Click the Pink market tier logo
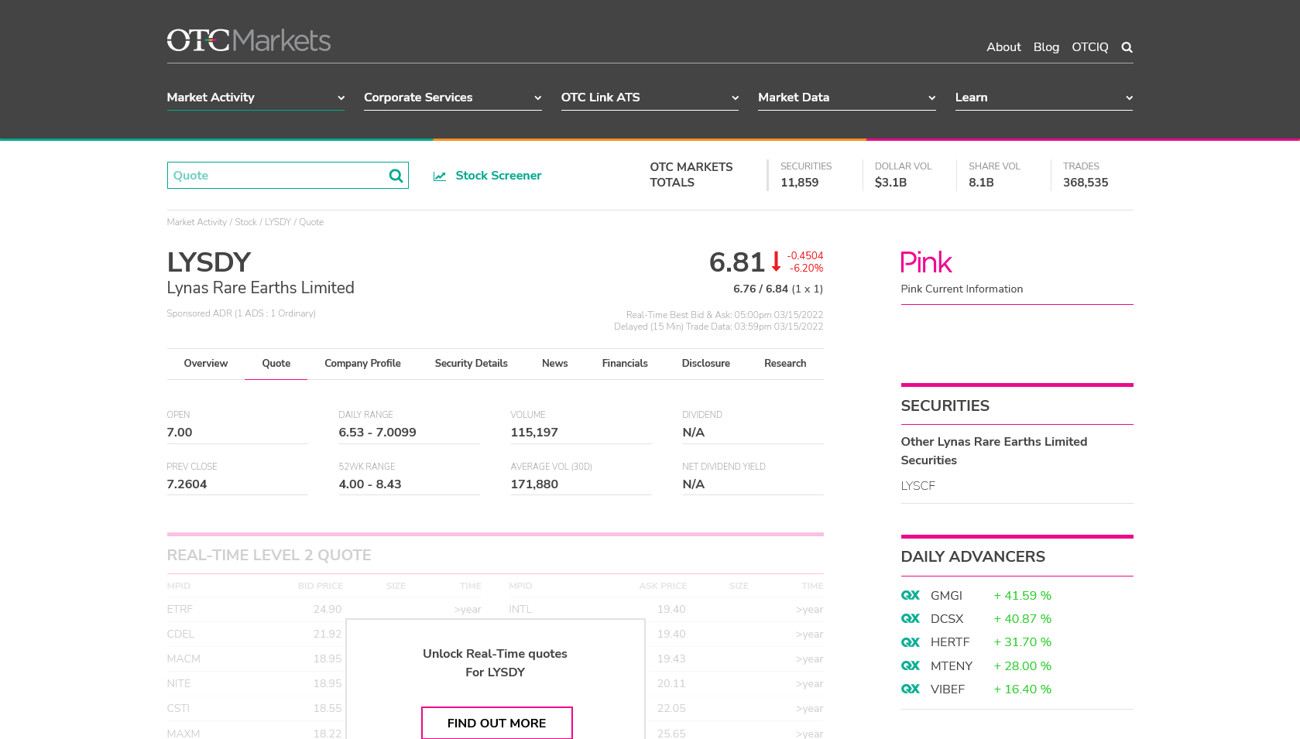This screenshot has height=739, width=1300. (926, 262)
